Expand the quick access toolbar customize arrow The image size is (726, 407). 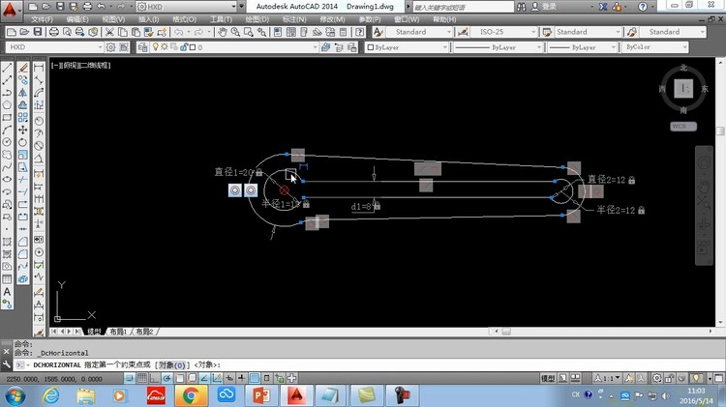click(x=241, y=7)
